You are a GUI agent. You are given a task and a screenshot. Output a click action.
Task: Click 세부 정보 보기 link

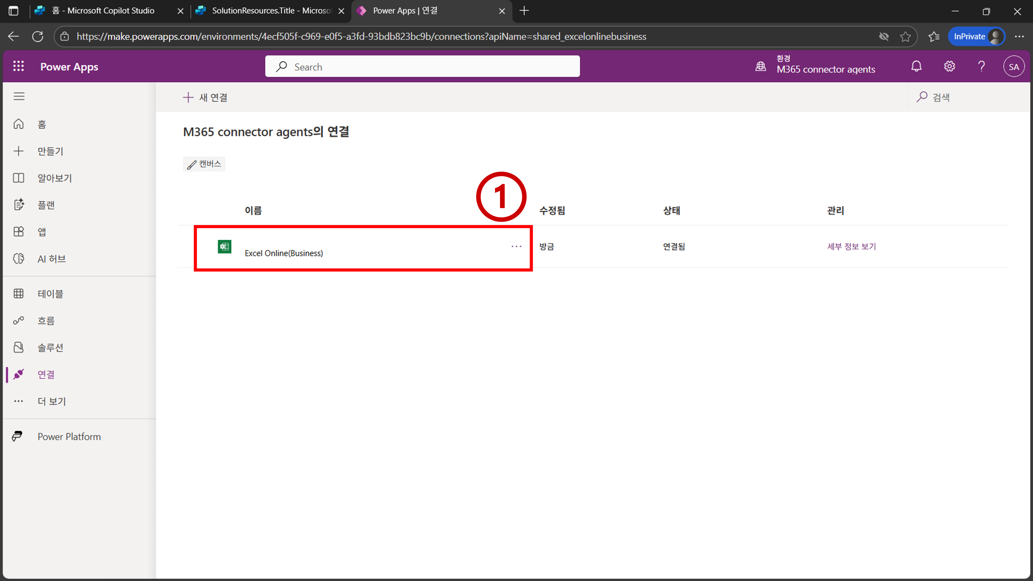pyautogui.click(x=851, y=246)
